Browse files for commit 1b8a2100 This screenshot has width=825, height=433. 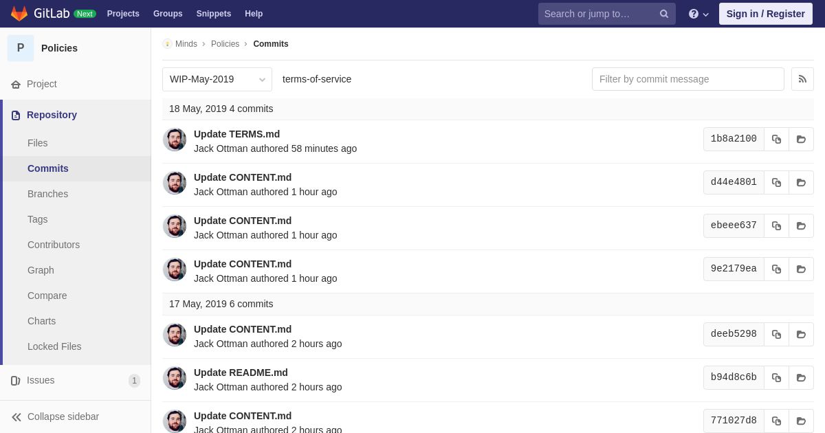(x=801, y=139)
